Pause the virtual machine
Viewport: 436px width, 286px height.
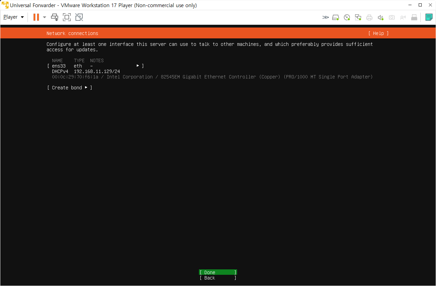tap(36, 17)
